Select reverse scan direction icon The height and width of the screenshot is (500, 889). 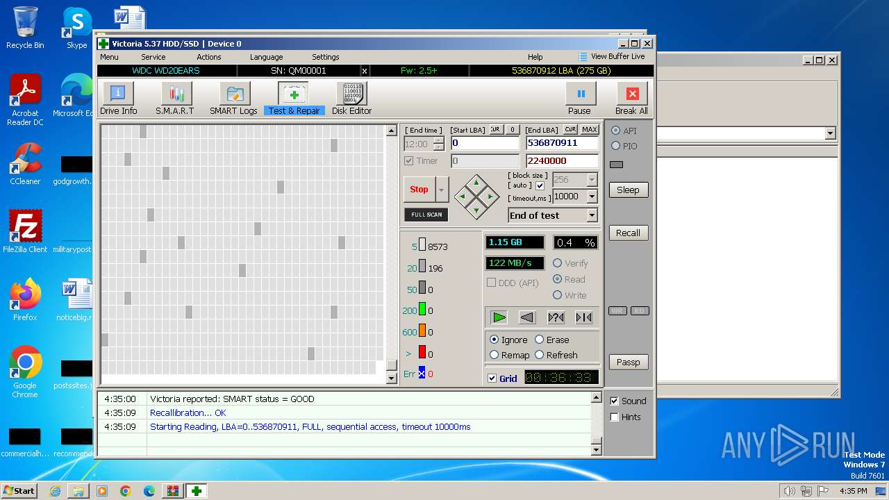pos(527,317)
